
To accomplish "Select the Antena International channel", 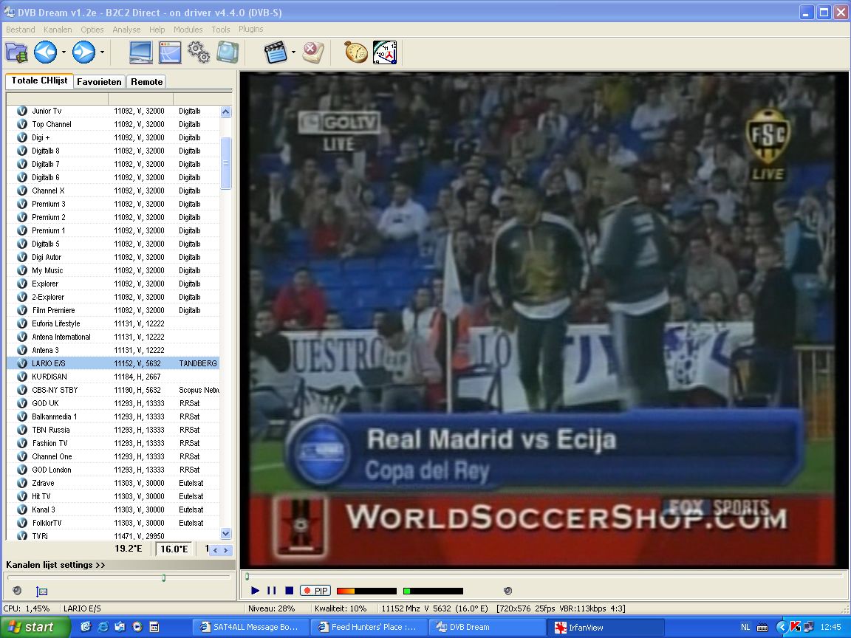I will pyautogui.click(x=113, y=337).
